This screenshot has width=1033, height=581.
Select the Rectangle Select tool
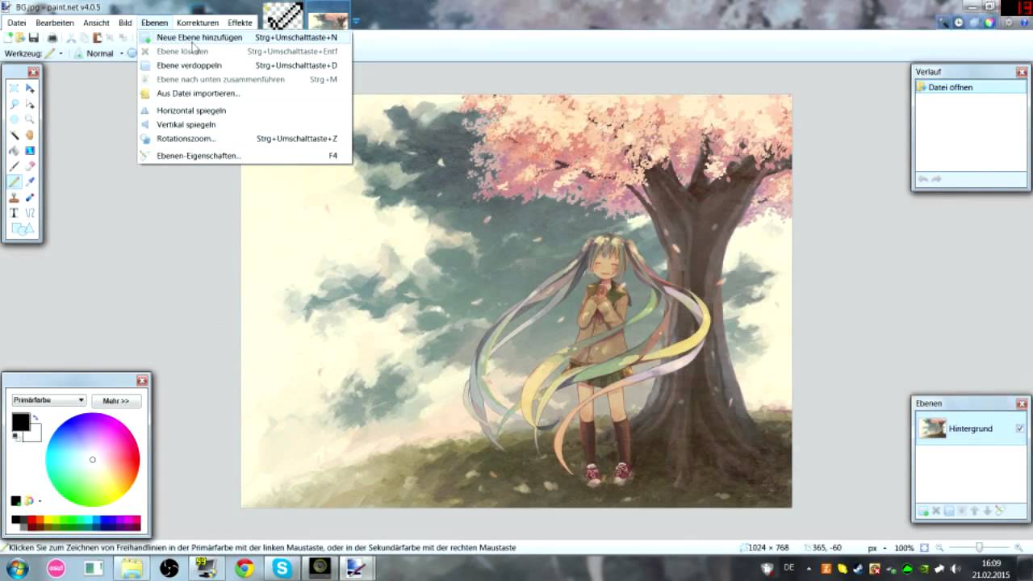(15, 88)
